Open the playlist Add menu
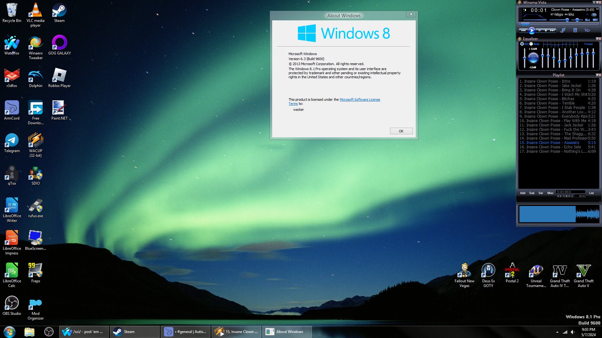This screenshot has width=602, height=338. 523,193
